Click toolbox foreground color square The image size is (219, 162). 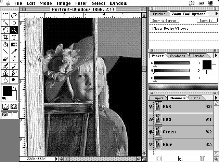pyautogui.click(x=8, y=91)
